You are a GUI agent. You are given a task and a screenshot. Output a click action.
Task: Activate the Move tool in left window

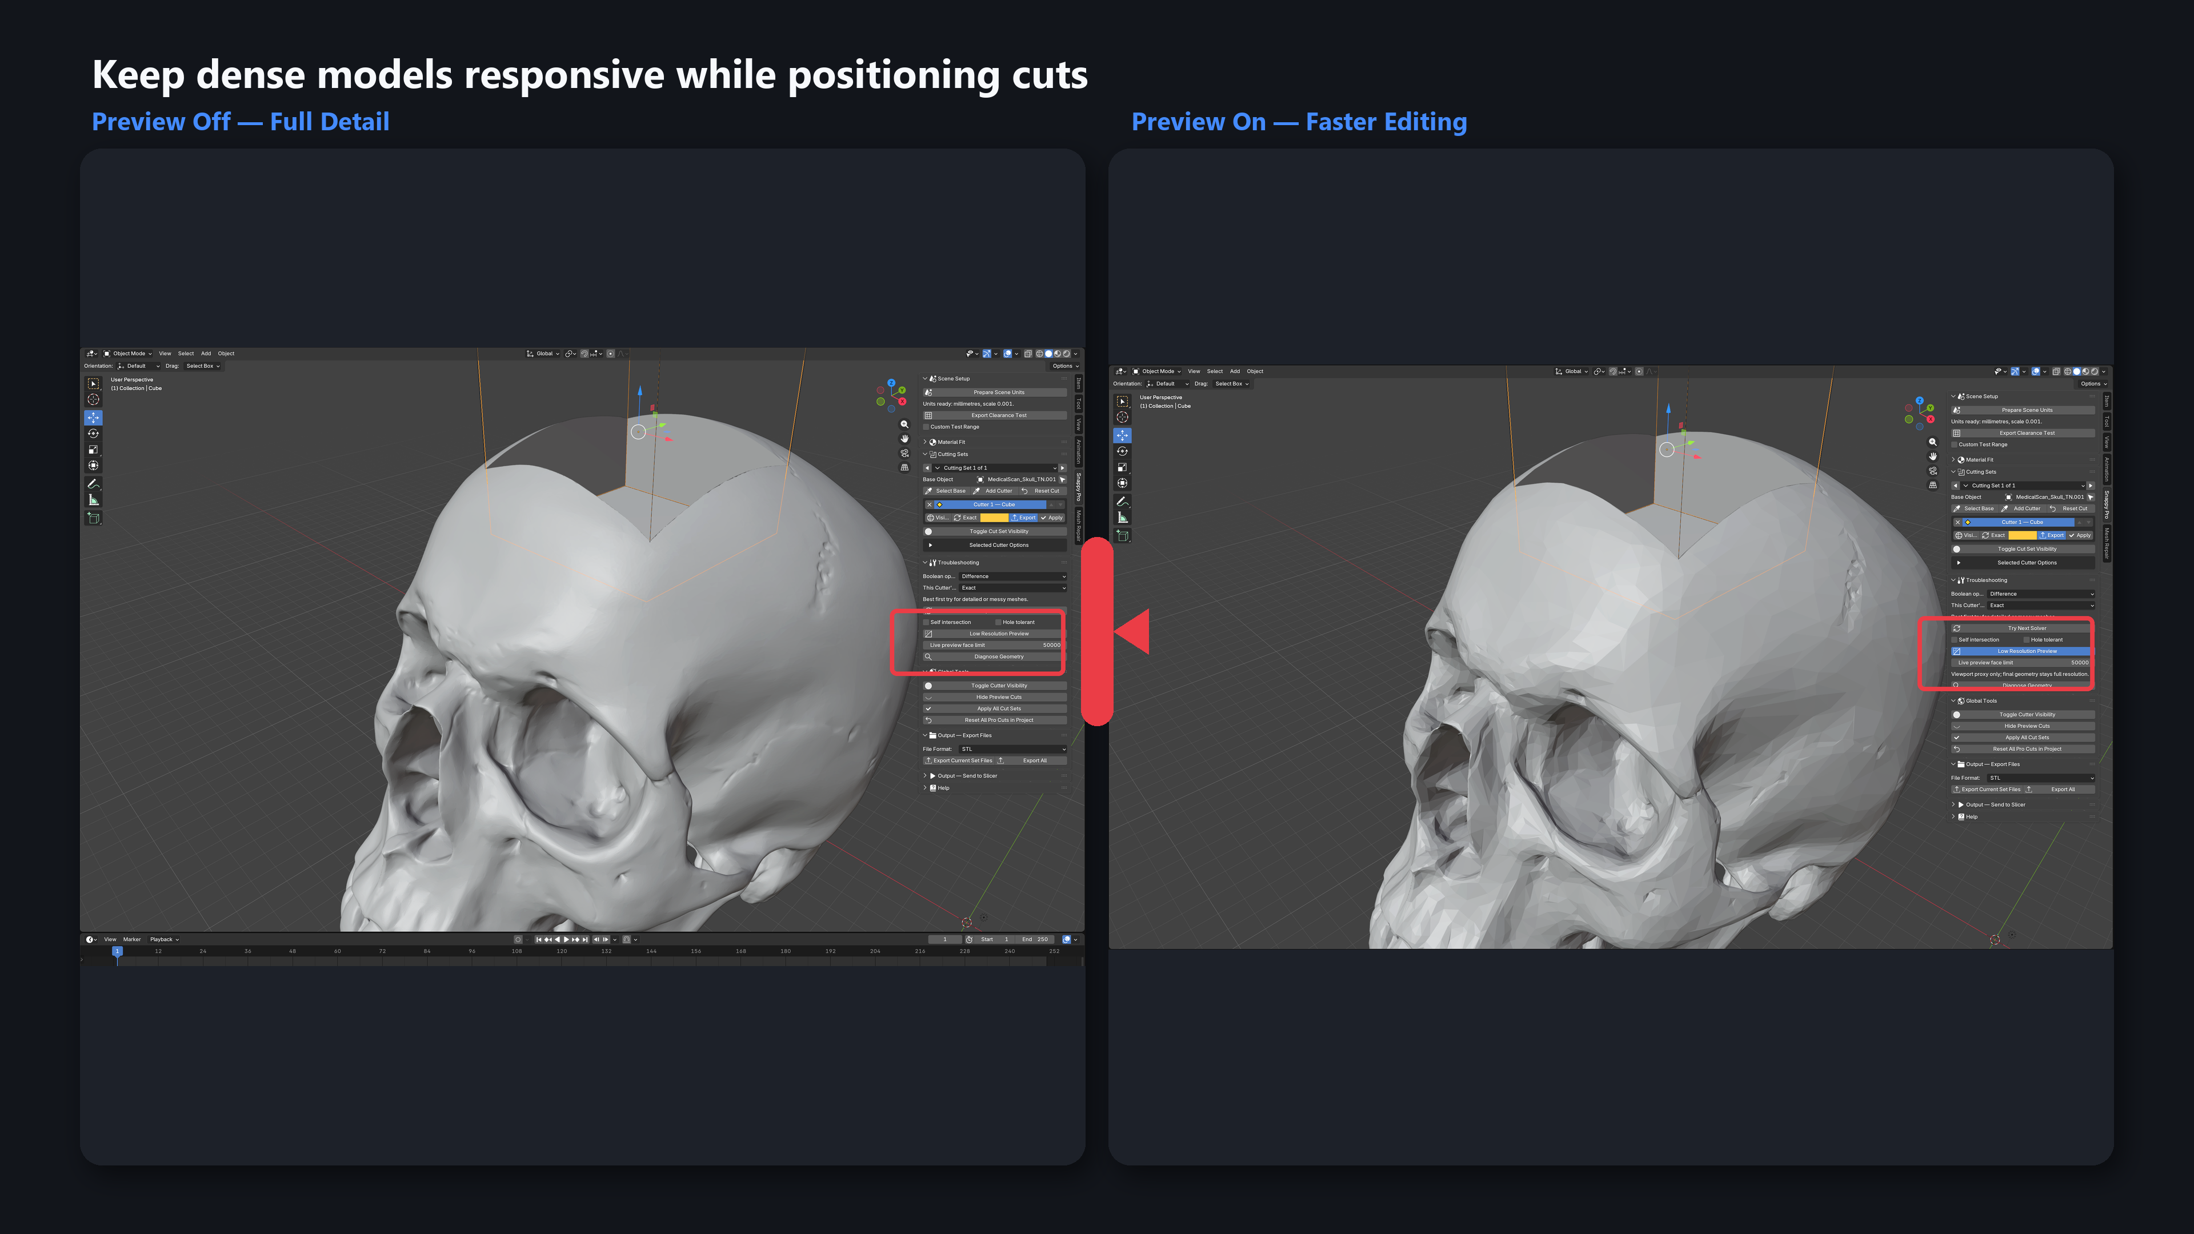tap(94, 417)
